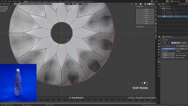Switch to the Layout workspace tab
The image size is (188, 106).
26,1
